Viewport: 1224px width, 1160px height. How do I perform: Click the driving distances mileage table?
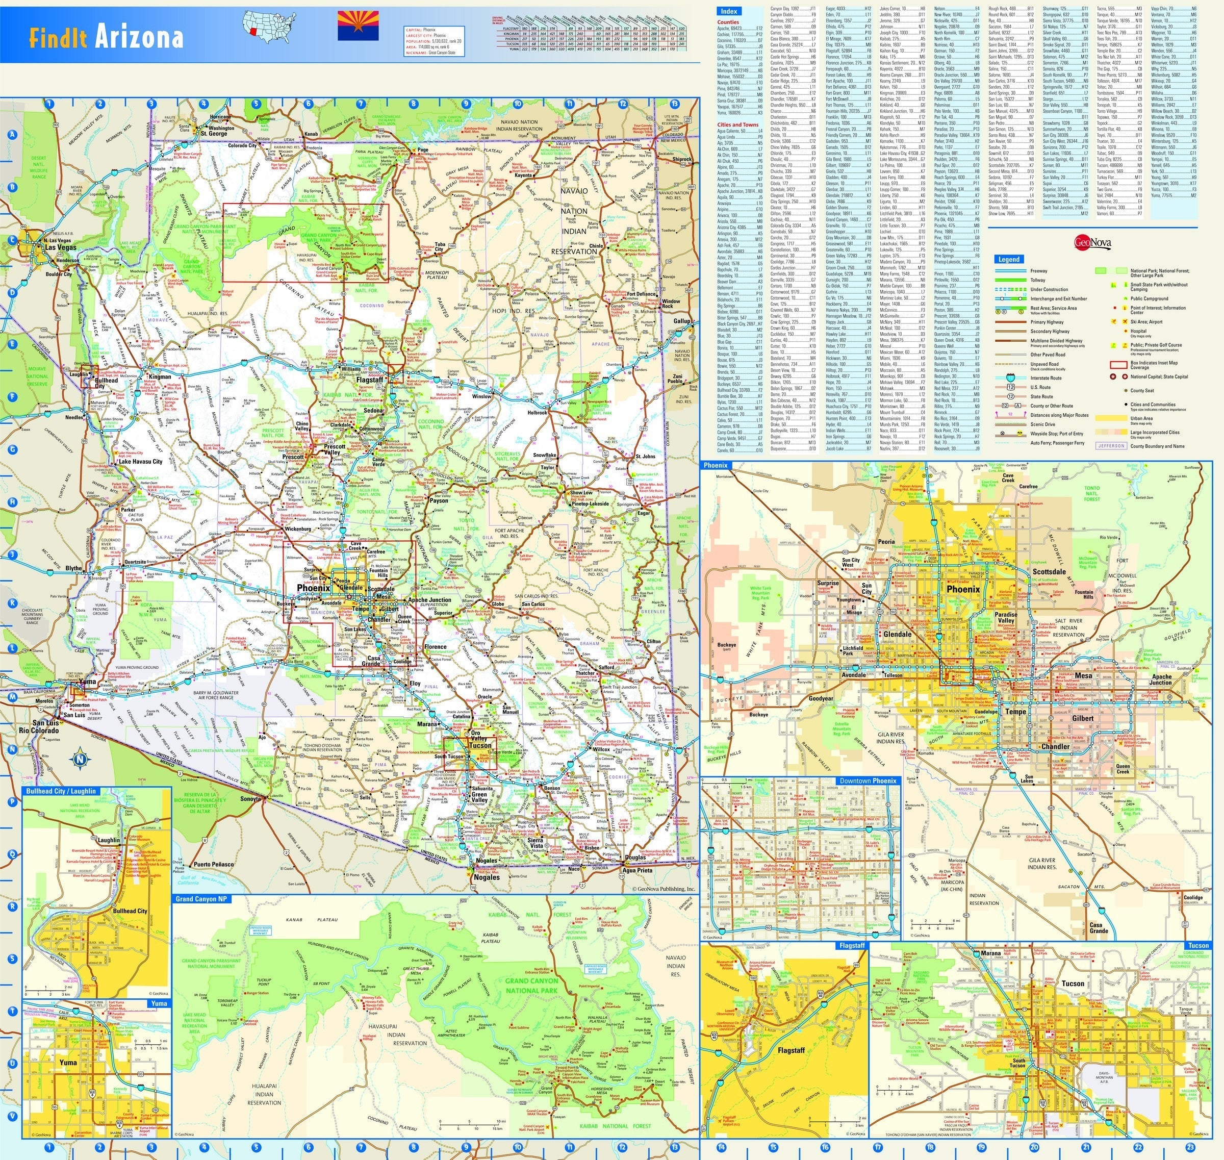(x=589, y=32)
